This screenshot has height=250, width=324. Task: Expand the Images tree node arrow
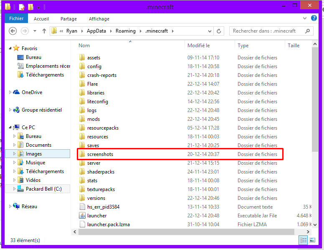point(14,154)
